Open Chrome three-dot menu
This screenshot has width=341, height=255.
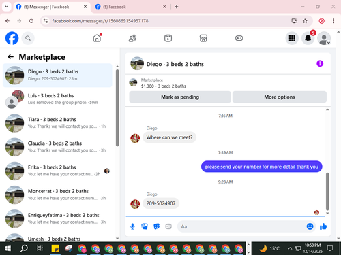(x=333, y=21)
